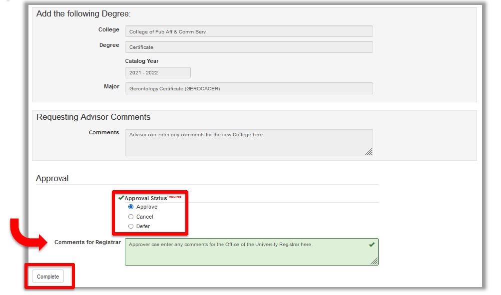Click the Comments for Registrar label
501x295 pixels.
(x=87, y=242)
